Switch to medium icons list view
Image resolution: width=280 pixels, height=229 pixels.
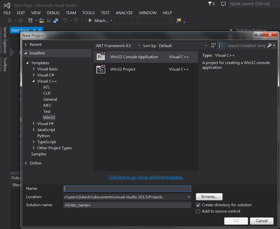tap(221, 46)
